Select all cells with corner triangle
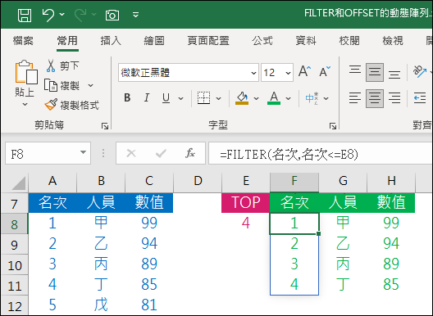433x316 pixels. coord(18,183)
